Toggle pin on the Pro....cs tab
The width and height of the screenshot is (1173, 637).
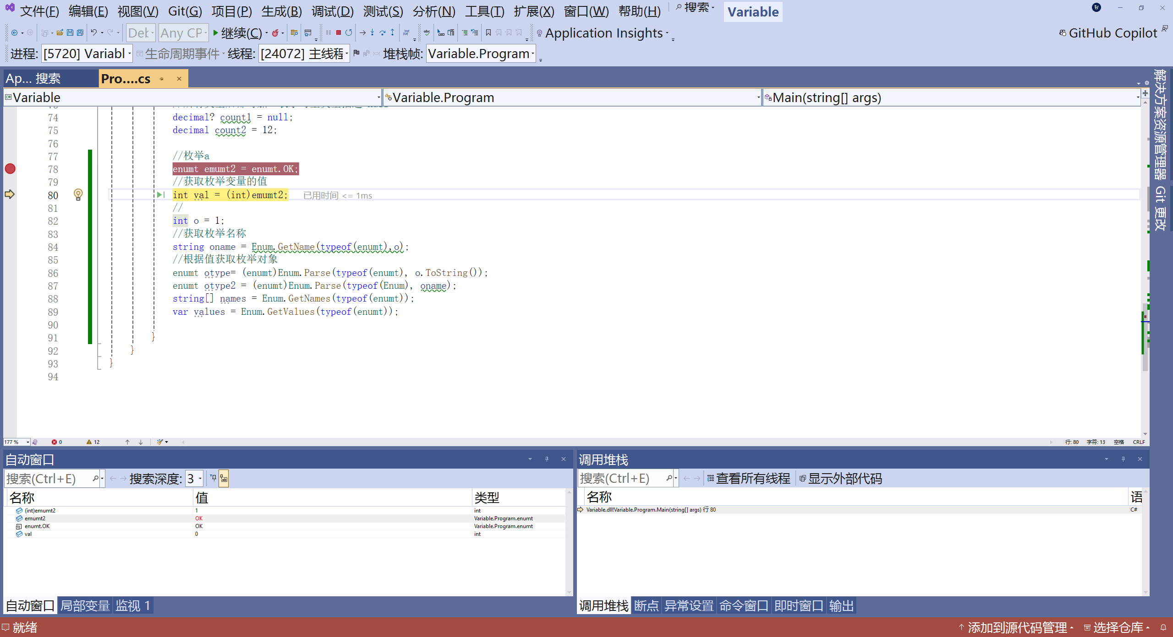[x=162, y=79]
